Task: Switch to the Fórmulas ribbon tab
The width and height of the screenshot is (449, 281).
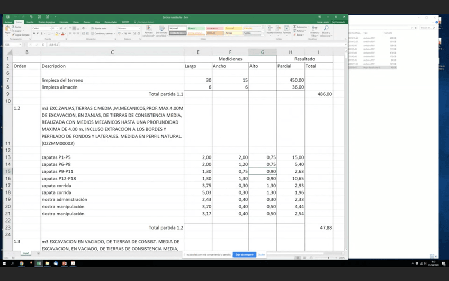Action: point(64,22)
